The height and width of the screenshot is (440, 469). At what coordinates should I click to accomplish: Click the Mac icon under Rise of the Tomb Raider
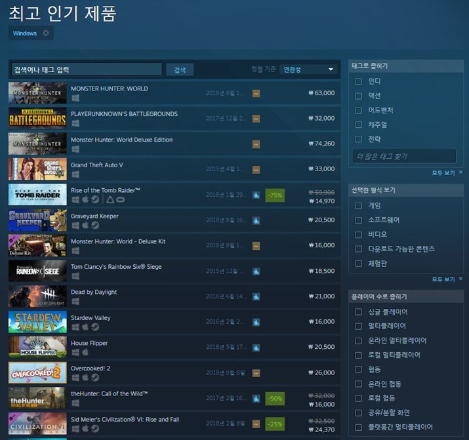(x=85, y=199)
